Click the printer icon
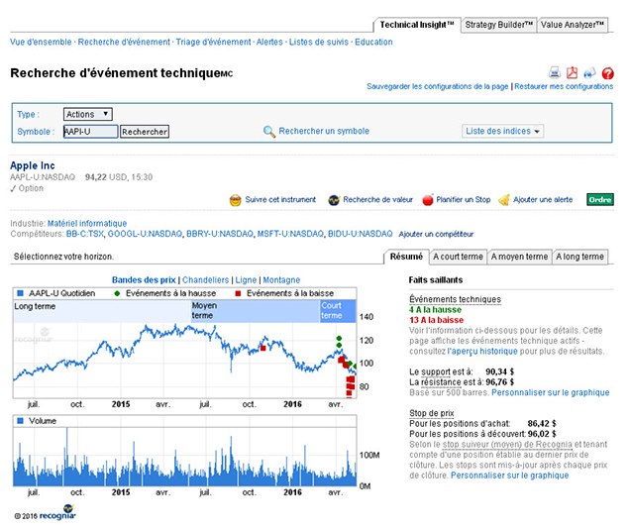This screenshot has height=528, width=629. tap(555, 73)
